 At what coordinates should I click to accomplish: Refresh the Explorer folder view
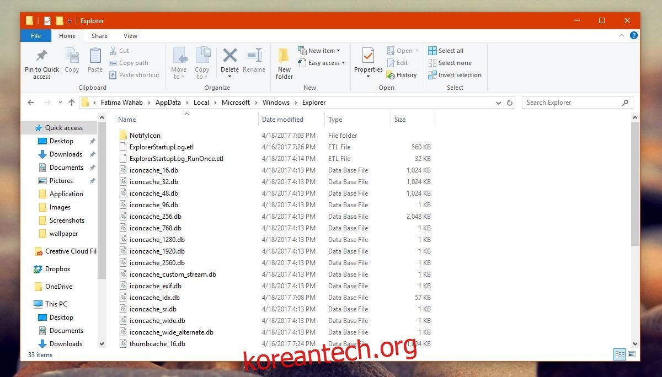(510, 103)
